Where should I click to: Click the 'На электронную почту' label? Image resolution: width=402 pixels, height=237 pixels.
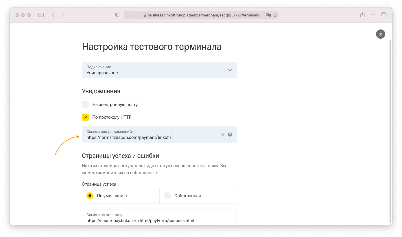(x=115, y=104)
